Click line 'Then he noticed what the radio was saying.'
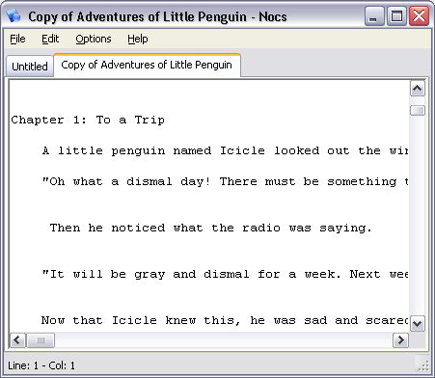This screenshot has height=378, width=435. coord(211,228)
